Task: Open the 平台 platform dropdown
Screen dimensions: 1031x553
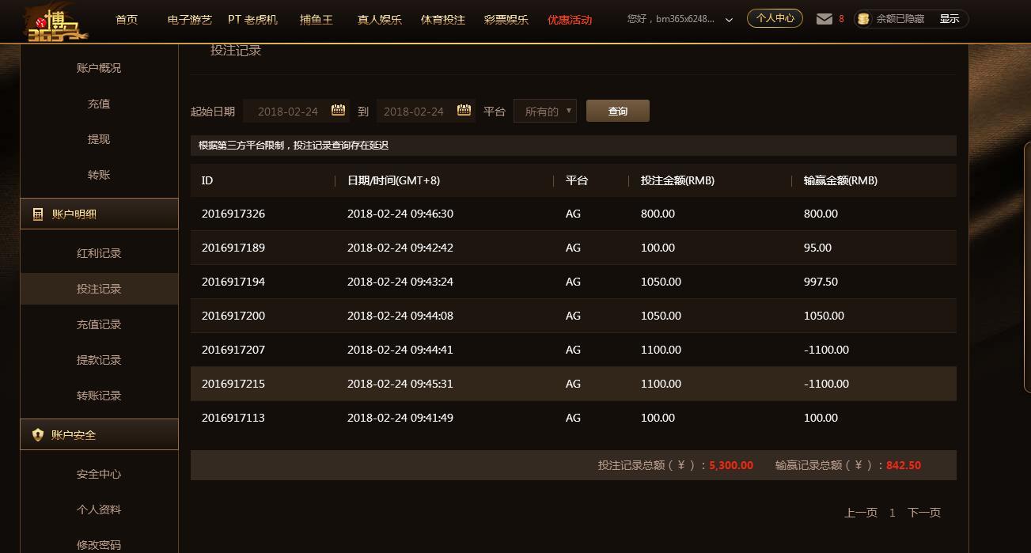Action: click(x=545, y=112)
